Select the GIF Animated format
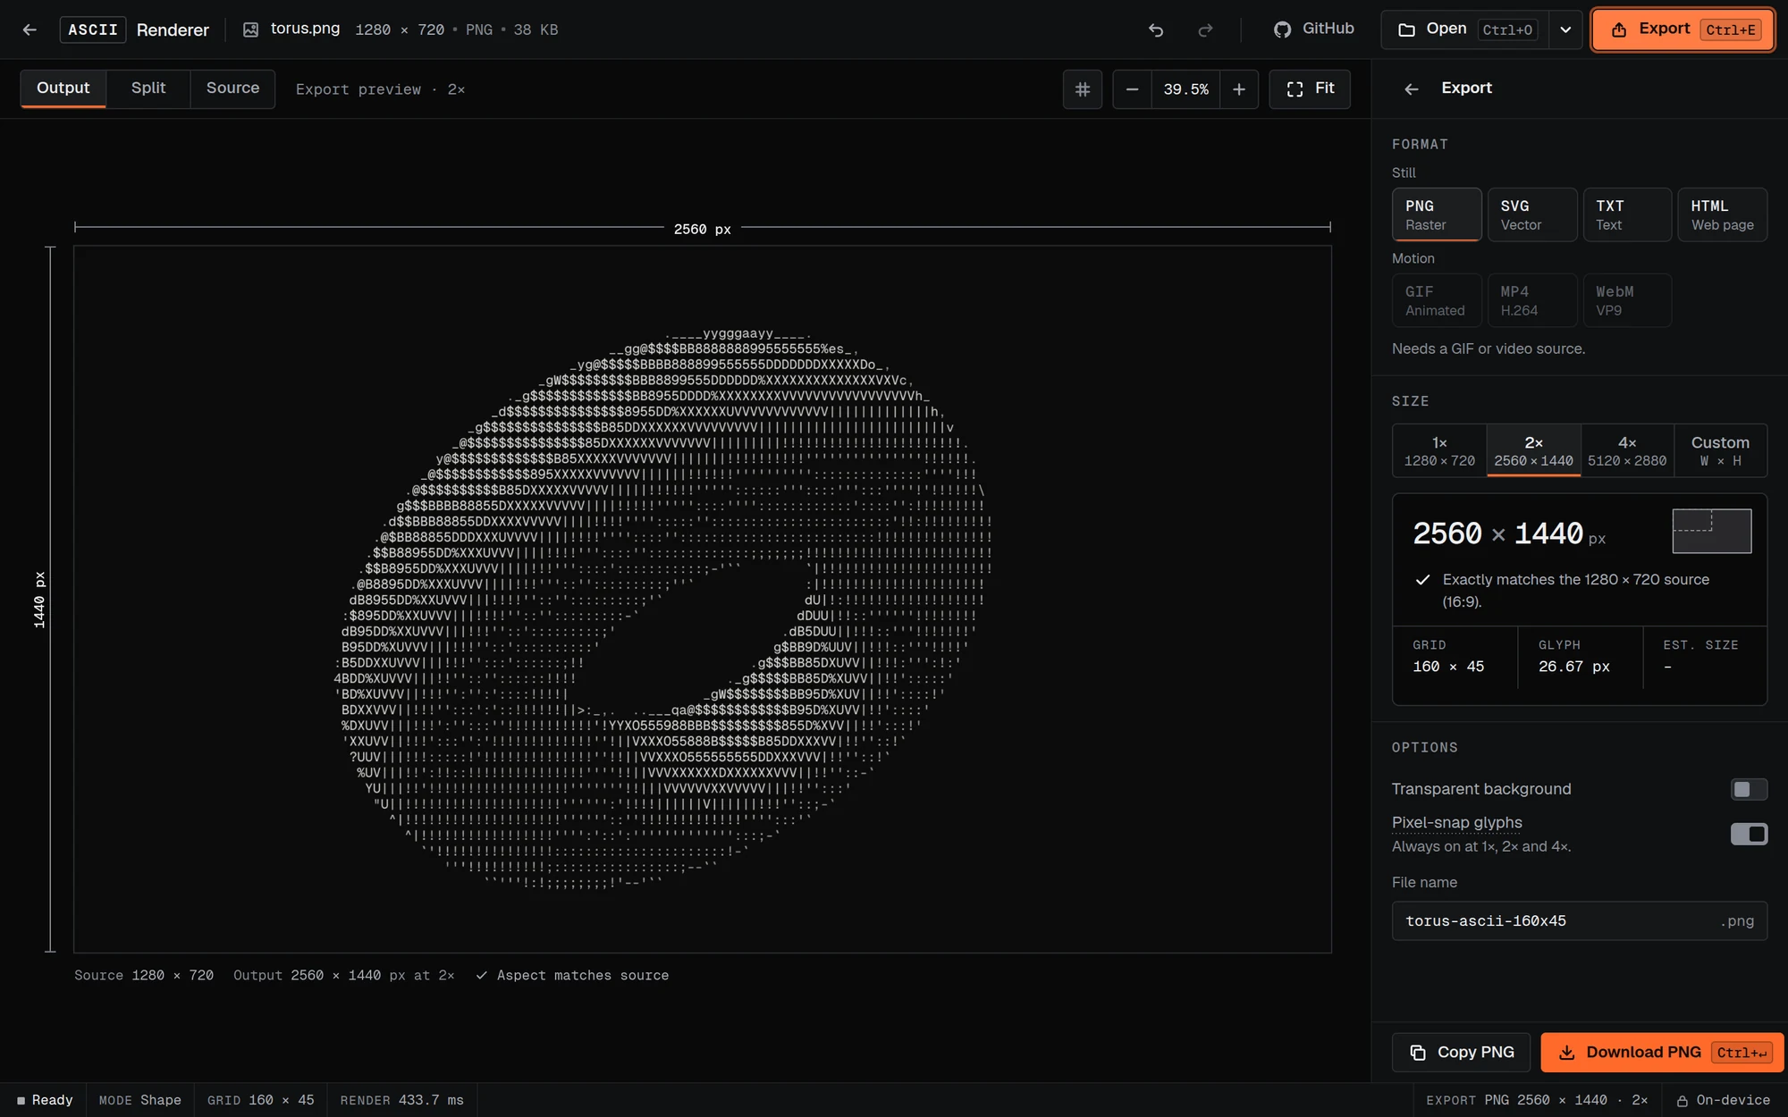 [x=1437, y=300]
